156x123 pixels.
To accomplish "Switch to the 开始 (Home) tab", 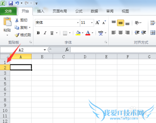I will (x=25, y=11).
